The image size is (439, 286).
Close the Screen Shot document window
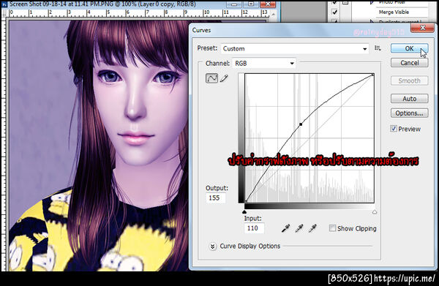(268, 4)
